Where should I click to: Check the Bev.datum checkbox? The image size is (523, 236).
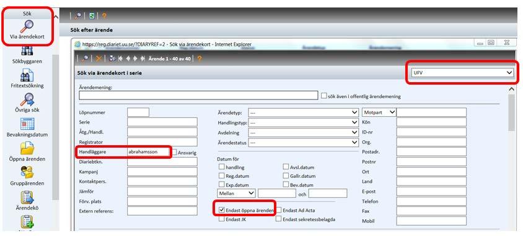(286, 184)
